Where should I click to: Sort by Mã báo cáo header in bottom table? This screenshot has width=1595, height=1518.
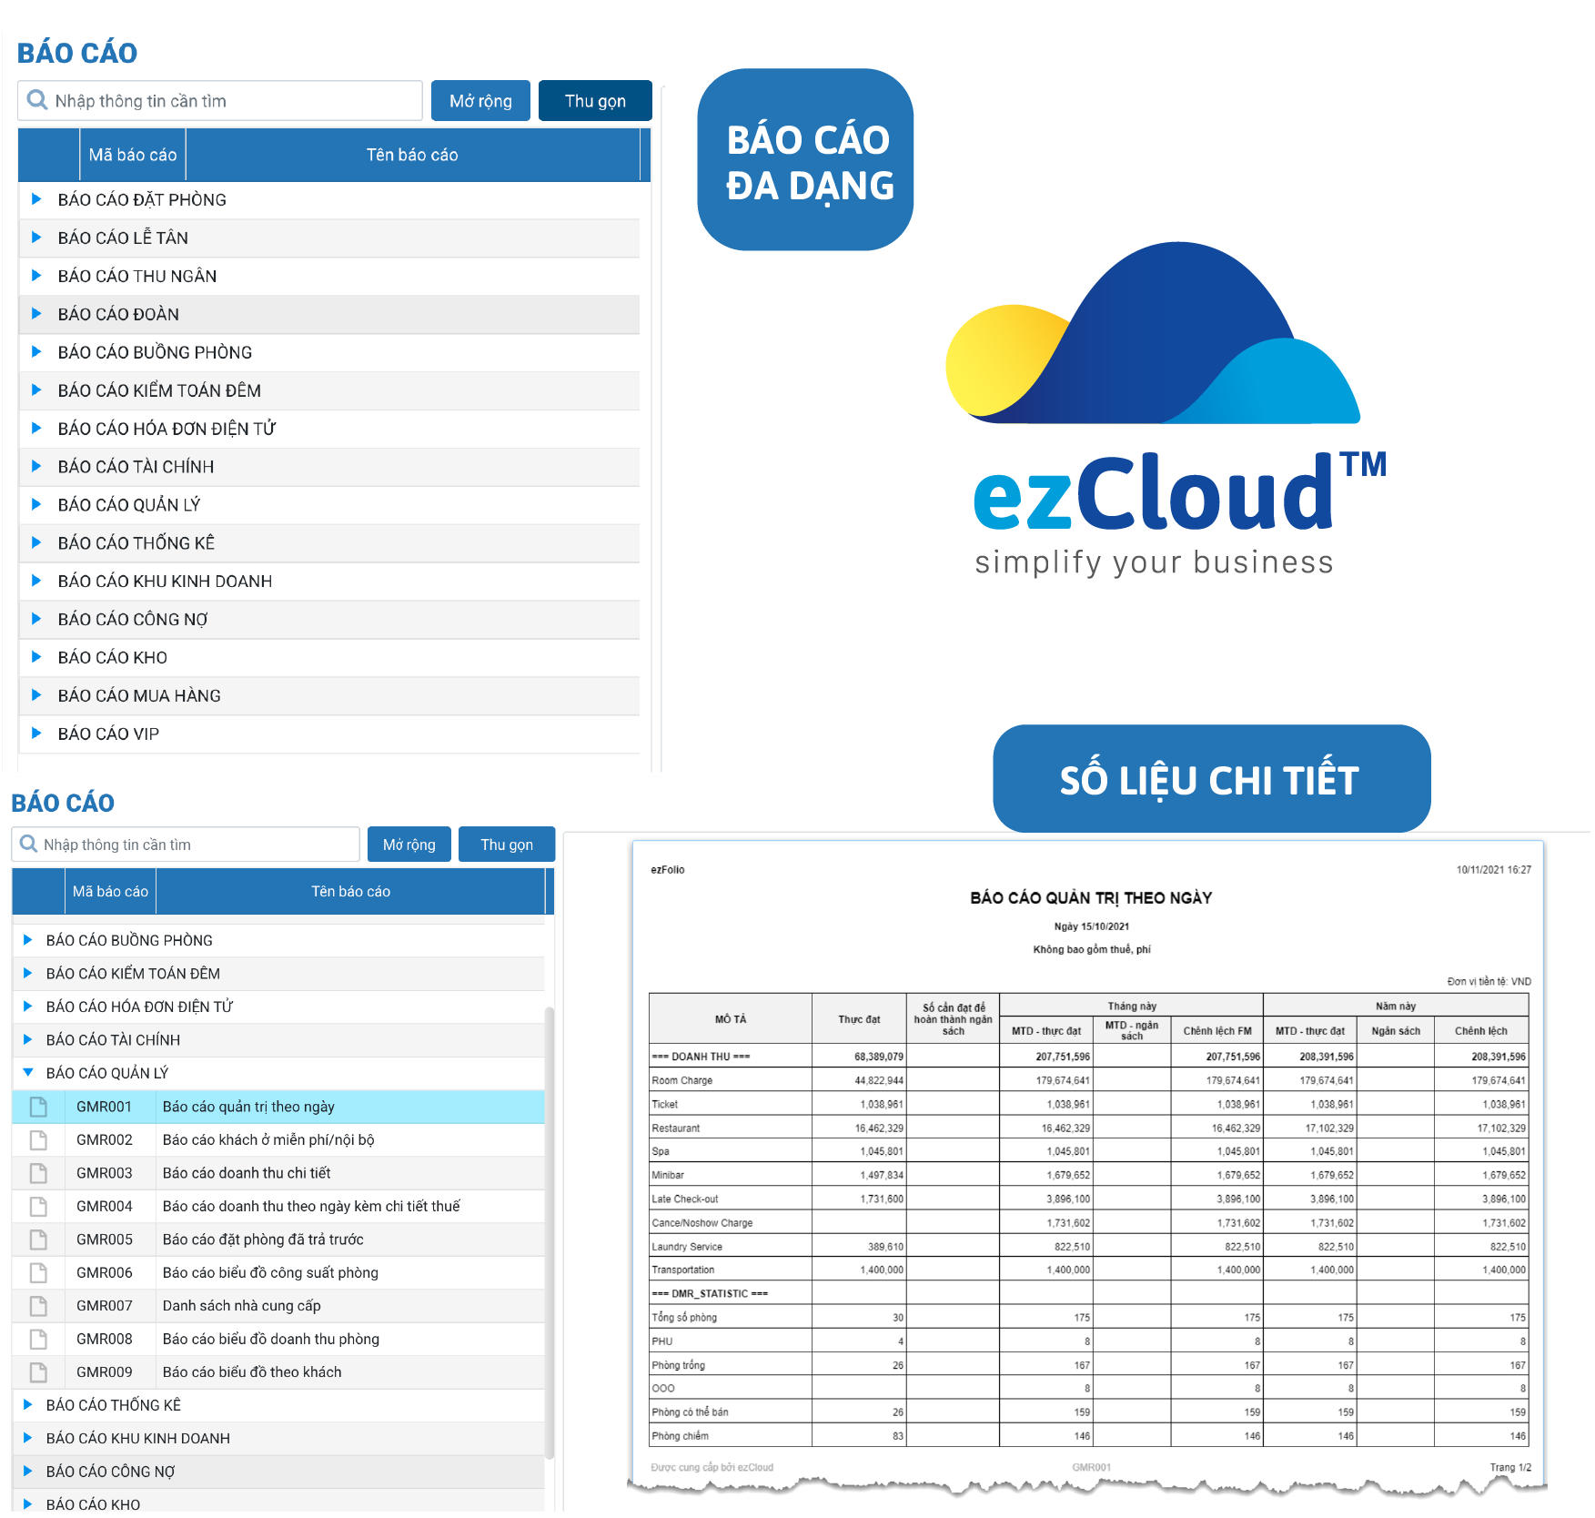coord(110,891)
